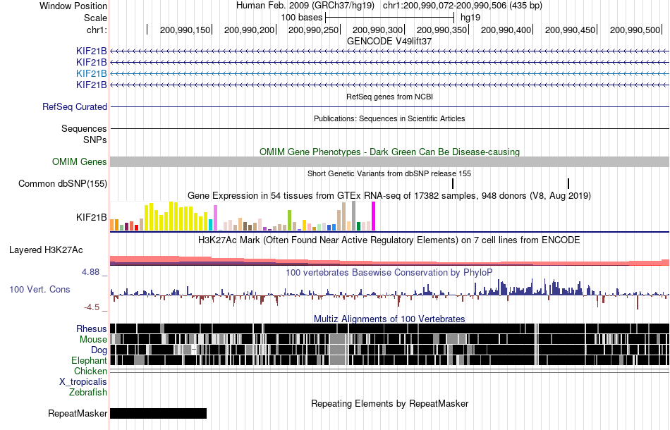Select the Rhesus alignment row label
This screenshot has height=430, width=670.
(92, 328)
